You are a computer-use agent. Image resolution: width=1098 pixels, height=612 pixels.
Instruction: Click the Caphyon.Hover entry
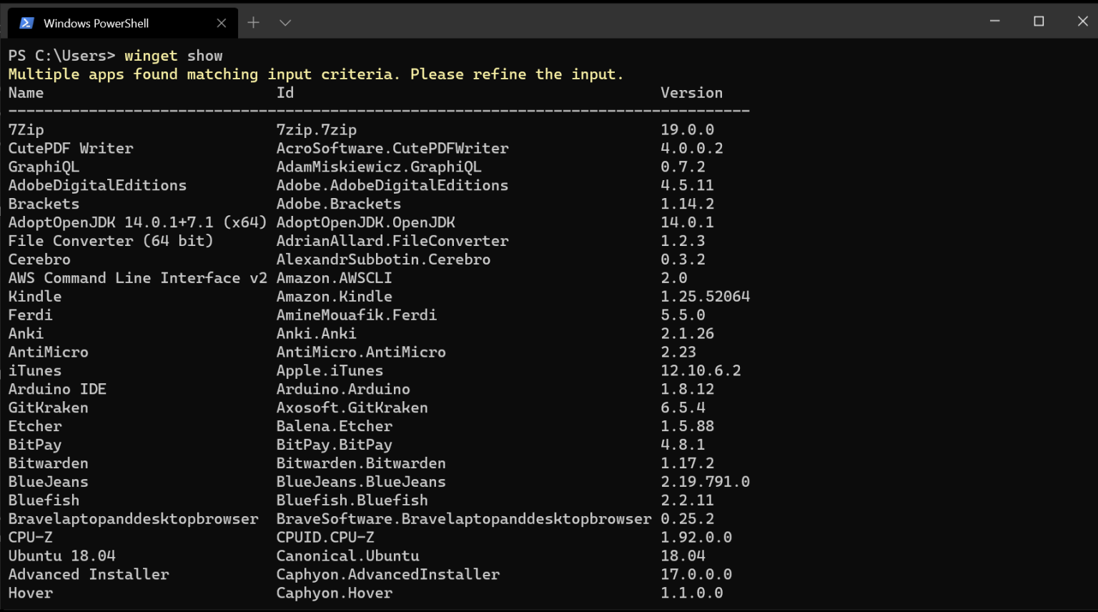334,593
